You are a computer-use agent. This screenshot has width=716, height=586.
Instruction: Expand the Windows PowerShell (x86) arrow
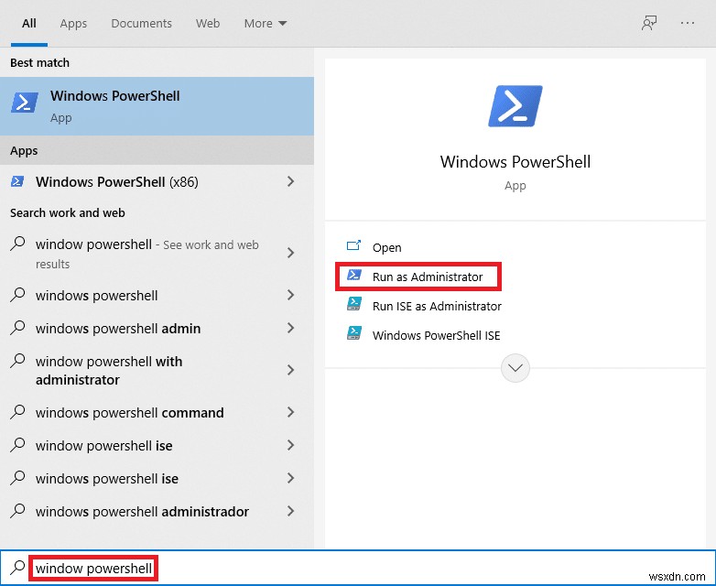[291, 182]
